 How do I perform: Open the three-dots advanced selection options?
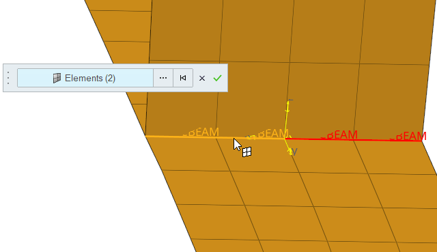point(163,78)
